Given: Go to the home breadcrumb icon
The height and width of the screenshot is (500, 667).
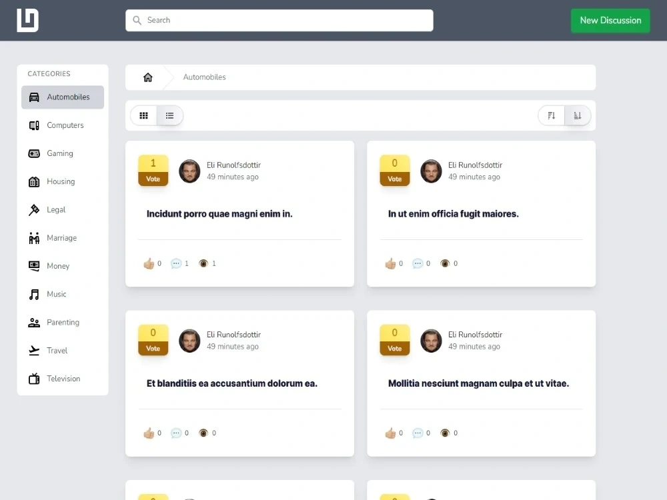Looking at the screenshot, I should coord(147,77).
